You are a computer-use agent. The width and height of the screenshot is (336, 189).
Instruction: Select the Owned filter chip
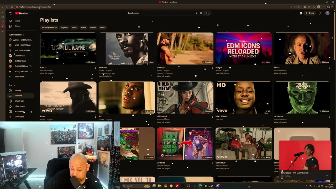click(x=93, y=27)
